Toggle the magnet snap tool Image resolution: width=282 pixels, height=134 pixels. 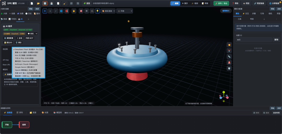coord(67,11)
